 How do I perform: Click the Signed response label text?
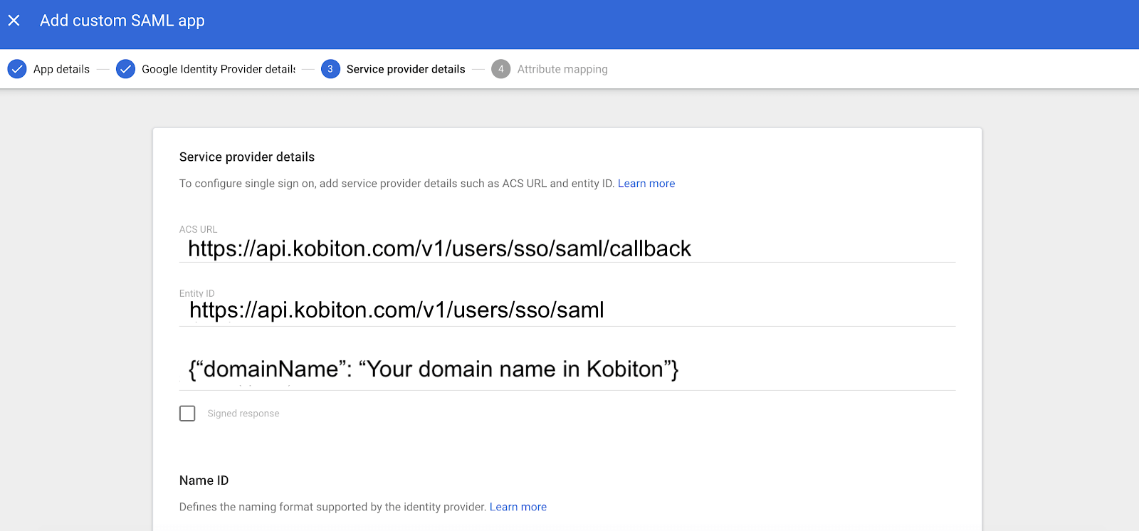tap(243, 414)
